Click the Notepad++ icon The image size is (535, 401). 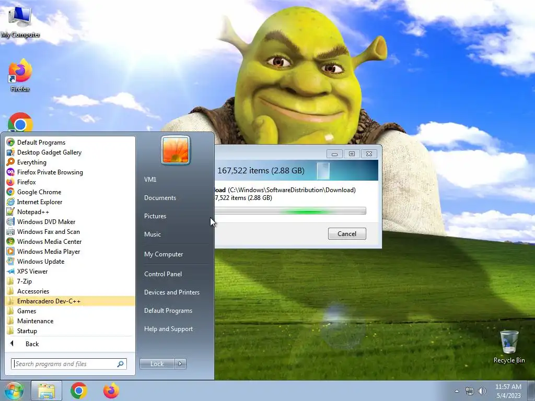tap(10, 211)
